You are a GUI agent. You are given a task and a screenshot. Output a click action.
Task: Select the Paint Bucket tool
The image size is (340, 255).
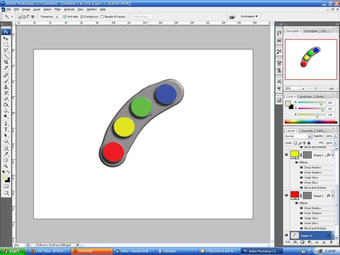[x=6, y=105]
